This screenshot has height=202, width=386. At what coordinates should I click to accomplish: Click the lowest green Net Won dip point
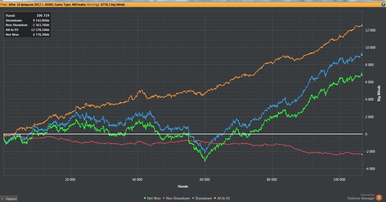click(205, 161)
